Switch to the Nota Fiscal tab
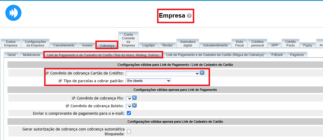This screenshot has height=140, width=323. 239,43
